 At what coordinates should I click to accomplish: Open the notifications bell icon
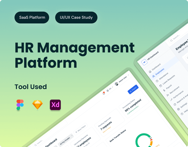point(104,93)
